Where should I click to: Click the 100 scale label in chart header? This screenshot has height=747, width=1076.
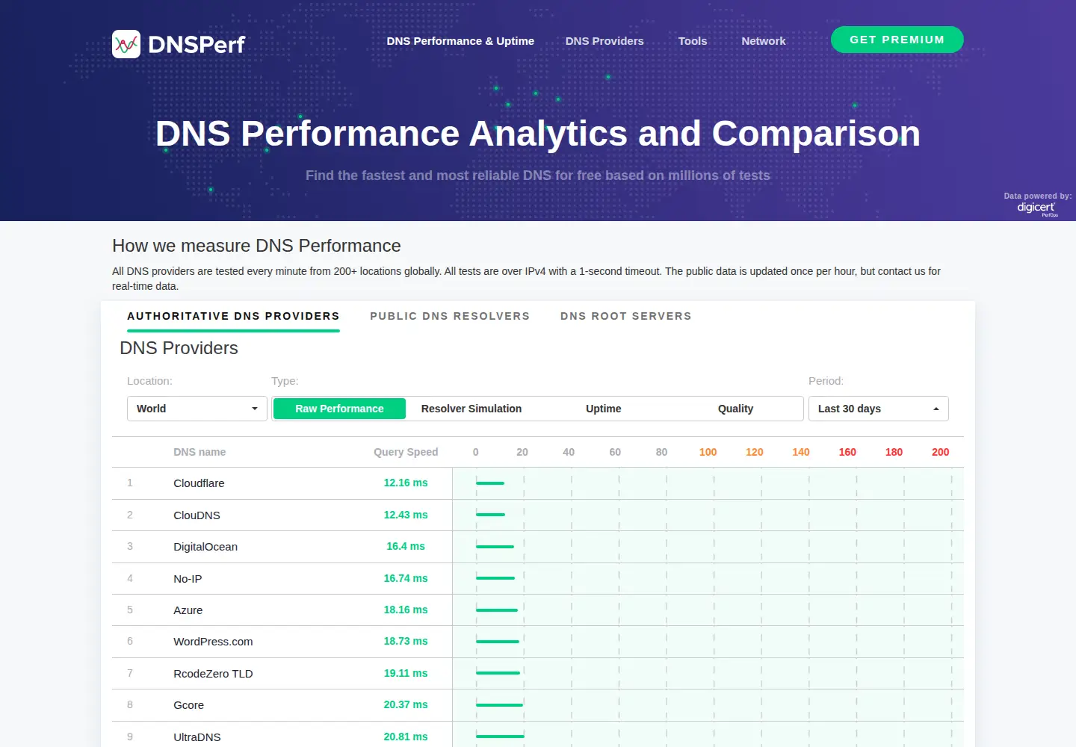708,452
